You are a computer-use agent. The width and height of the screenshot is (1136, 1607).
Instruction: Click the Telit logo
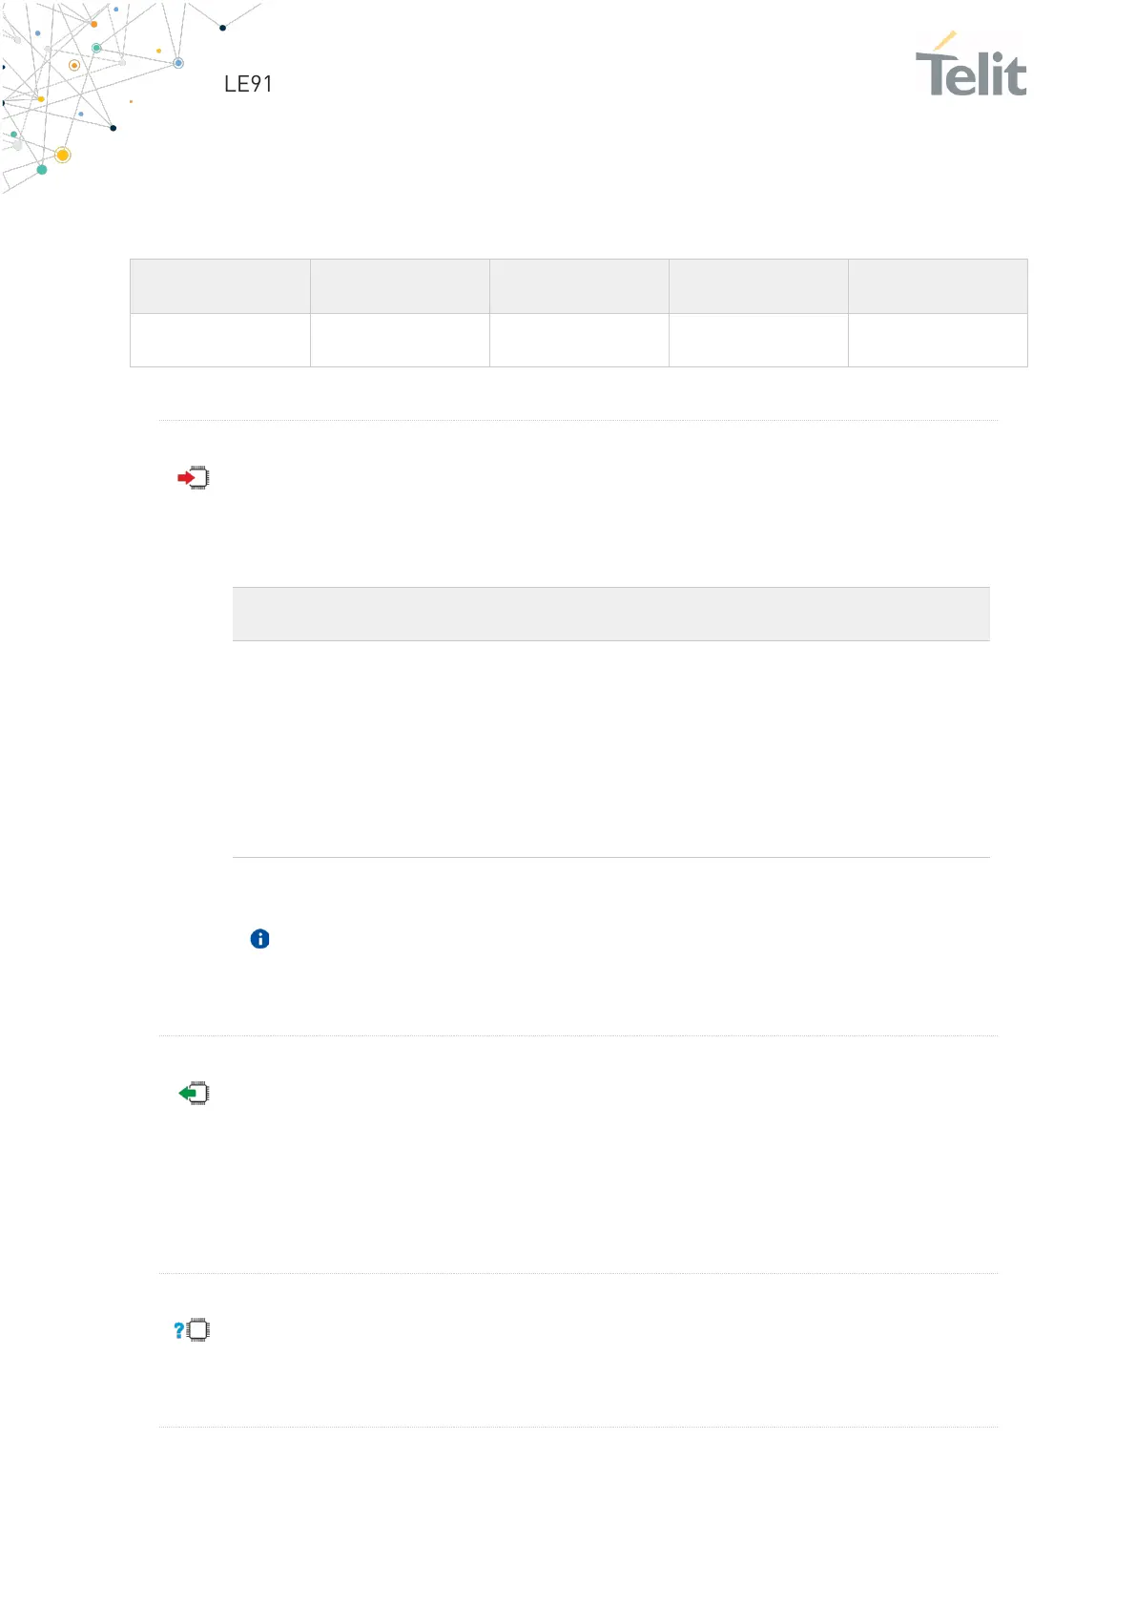pos(971,65)
